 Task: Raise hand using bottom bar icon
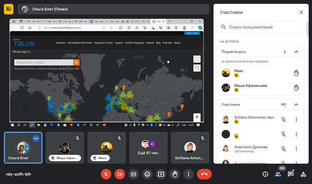pyautogui.click(x=175, y=174)
